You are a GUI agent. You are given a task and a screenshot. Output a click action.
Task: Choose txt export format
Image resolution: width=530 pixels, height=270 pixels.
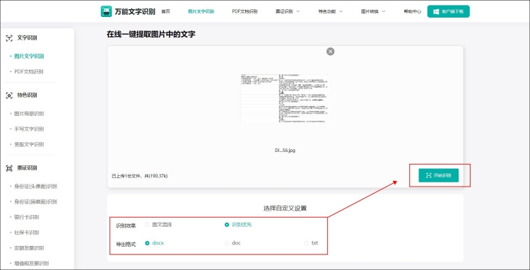click(306, 243)
